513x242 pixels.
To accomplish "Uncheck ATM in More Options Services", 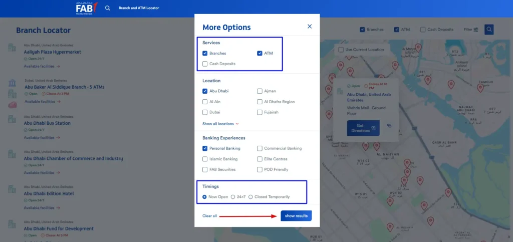I will pyautogui.click(x=260, y=53).
